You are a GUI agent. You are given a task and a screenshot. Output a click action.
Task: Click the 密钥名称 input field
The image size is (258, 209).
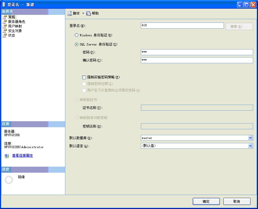point(197,126)
